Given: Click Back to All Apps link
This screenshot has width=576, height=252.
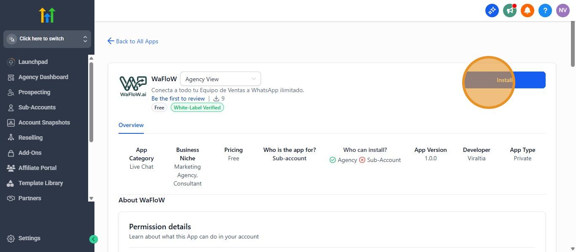Looking at the screenshot, I should tap(133, 41).
